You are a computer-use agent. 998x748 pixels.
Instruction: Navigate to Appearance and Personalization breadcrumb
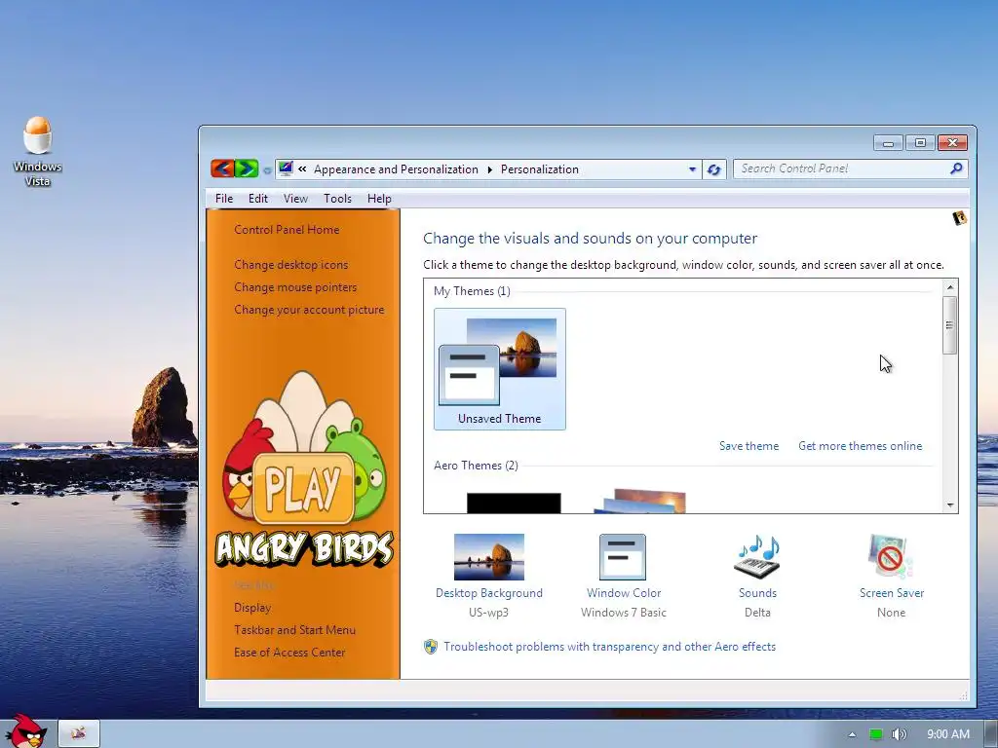[x=396, y=169]
